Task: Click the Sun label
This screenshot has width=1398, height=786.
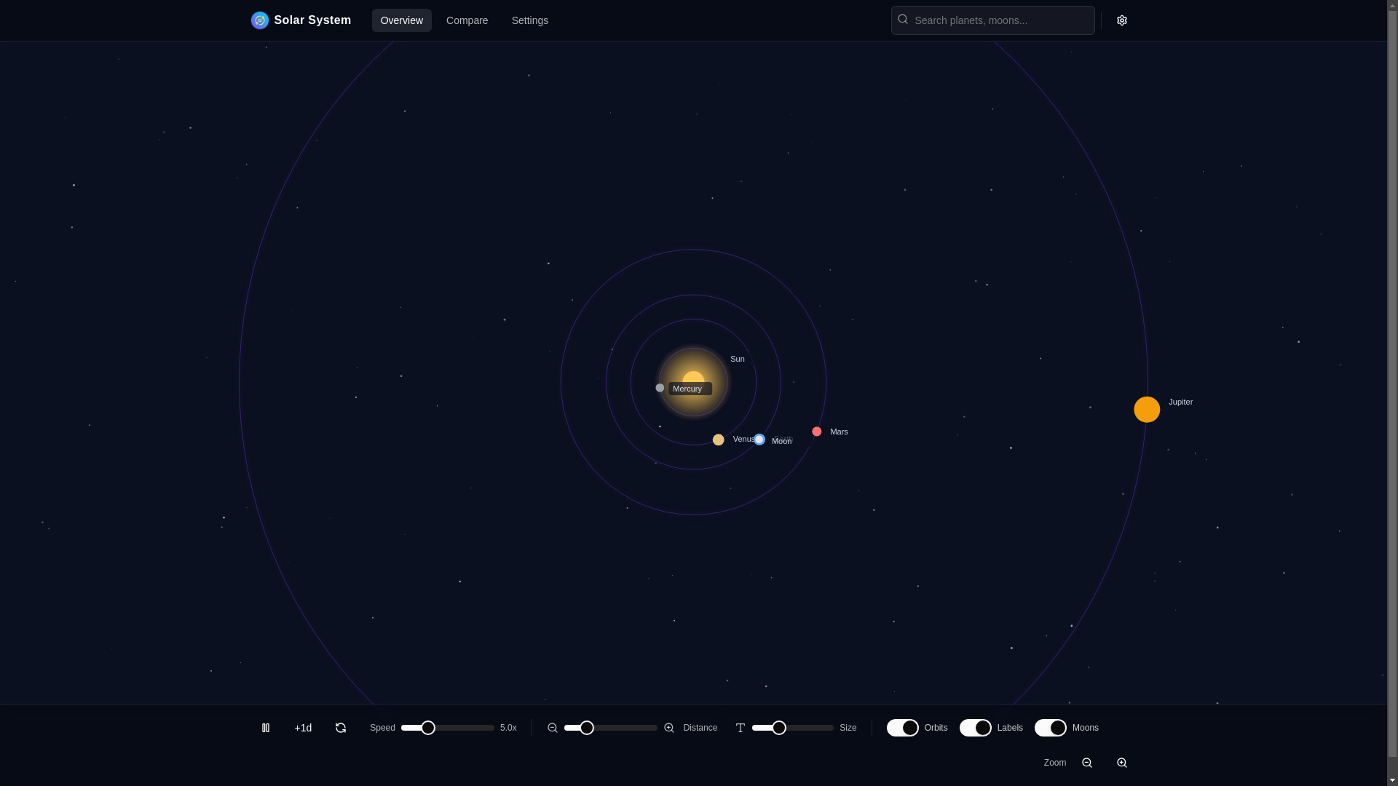Action: (738, 359)
